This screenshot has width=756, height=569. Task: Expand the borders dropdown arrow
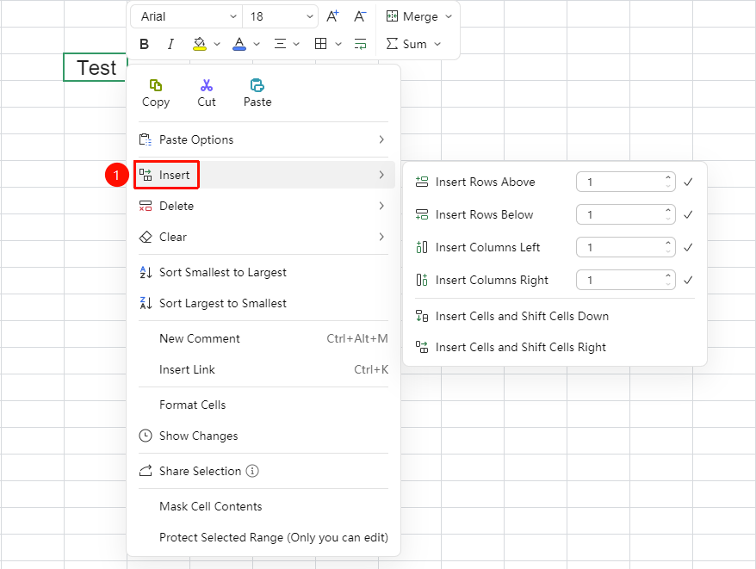(x=338, y=45)
